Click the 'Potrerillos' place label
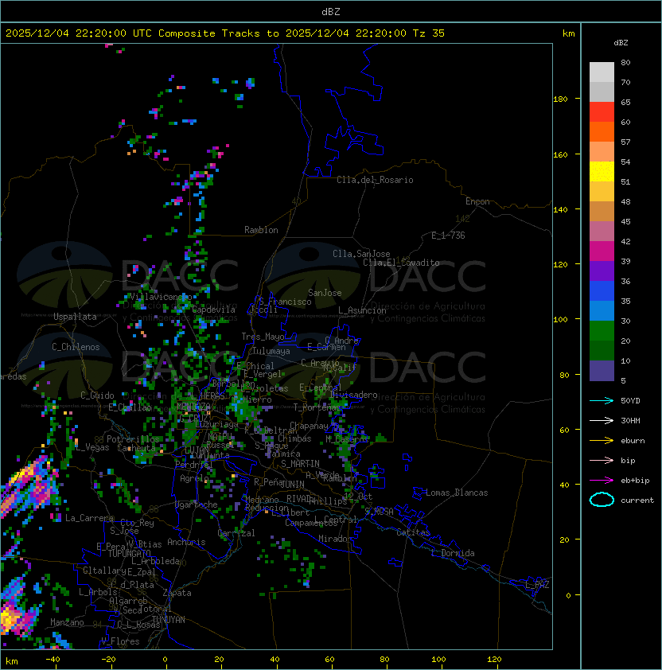The height and width of the screenshot is (670, 662). tap(133, 439)
